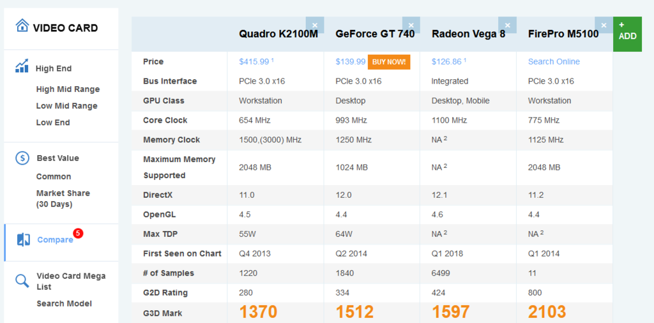Click the G2D rating value 800
Image resolution: width=654 pixels, height=323 pixels.
click(x=535, y=292)
